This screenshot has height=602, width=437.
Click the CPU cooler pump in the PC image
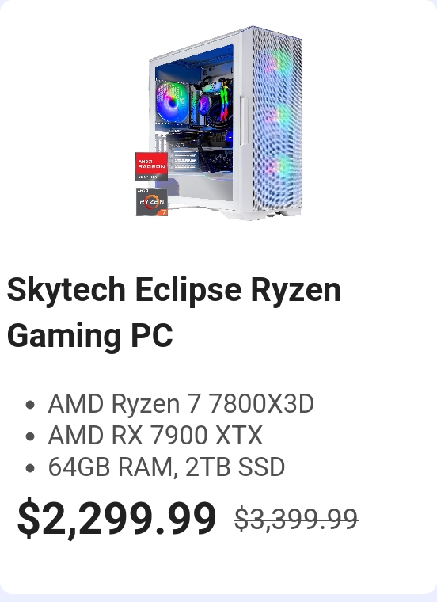203,104
